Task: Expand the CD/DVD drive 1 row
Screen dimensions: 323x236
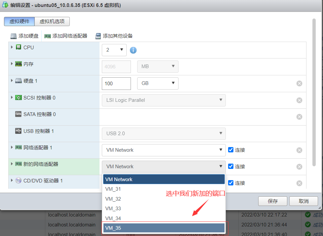Action: pyautogui.click(x=12, y=180)
